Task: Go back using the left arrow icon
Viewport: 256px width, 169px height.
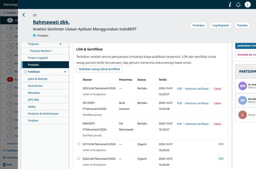Action: (24, 15)
